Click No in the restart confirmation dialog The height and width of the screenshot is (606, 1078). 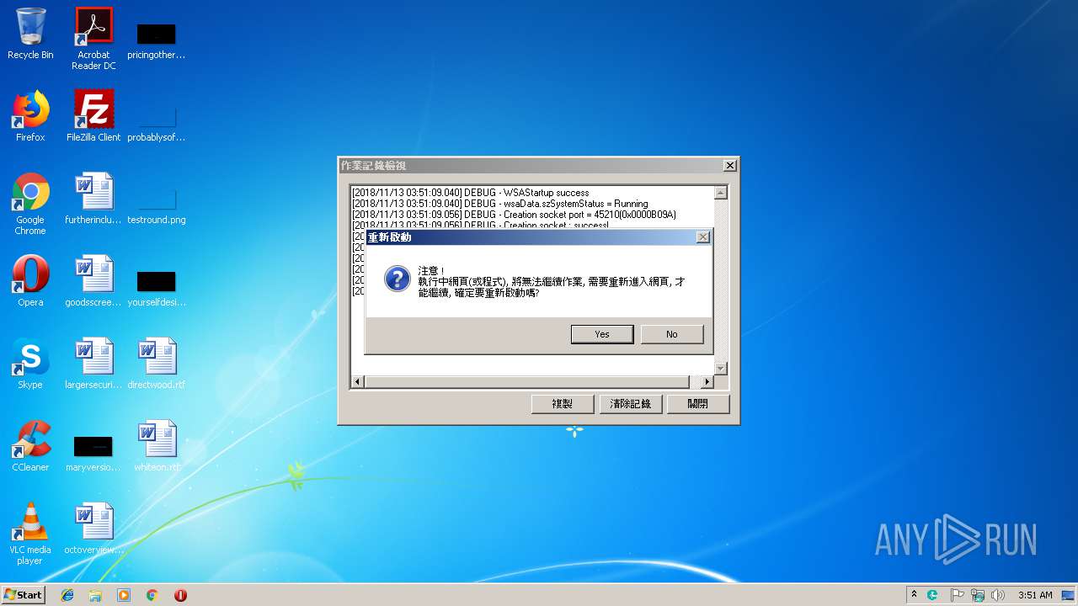[x=671, y=334]
